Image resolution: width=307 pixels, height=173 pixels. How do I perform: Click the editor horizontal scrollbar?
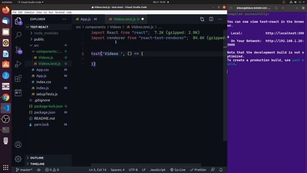coord(146,165)
